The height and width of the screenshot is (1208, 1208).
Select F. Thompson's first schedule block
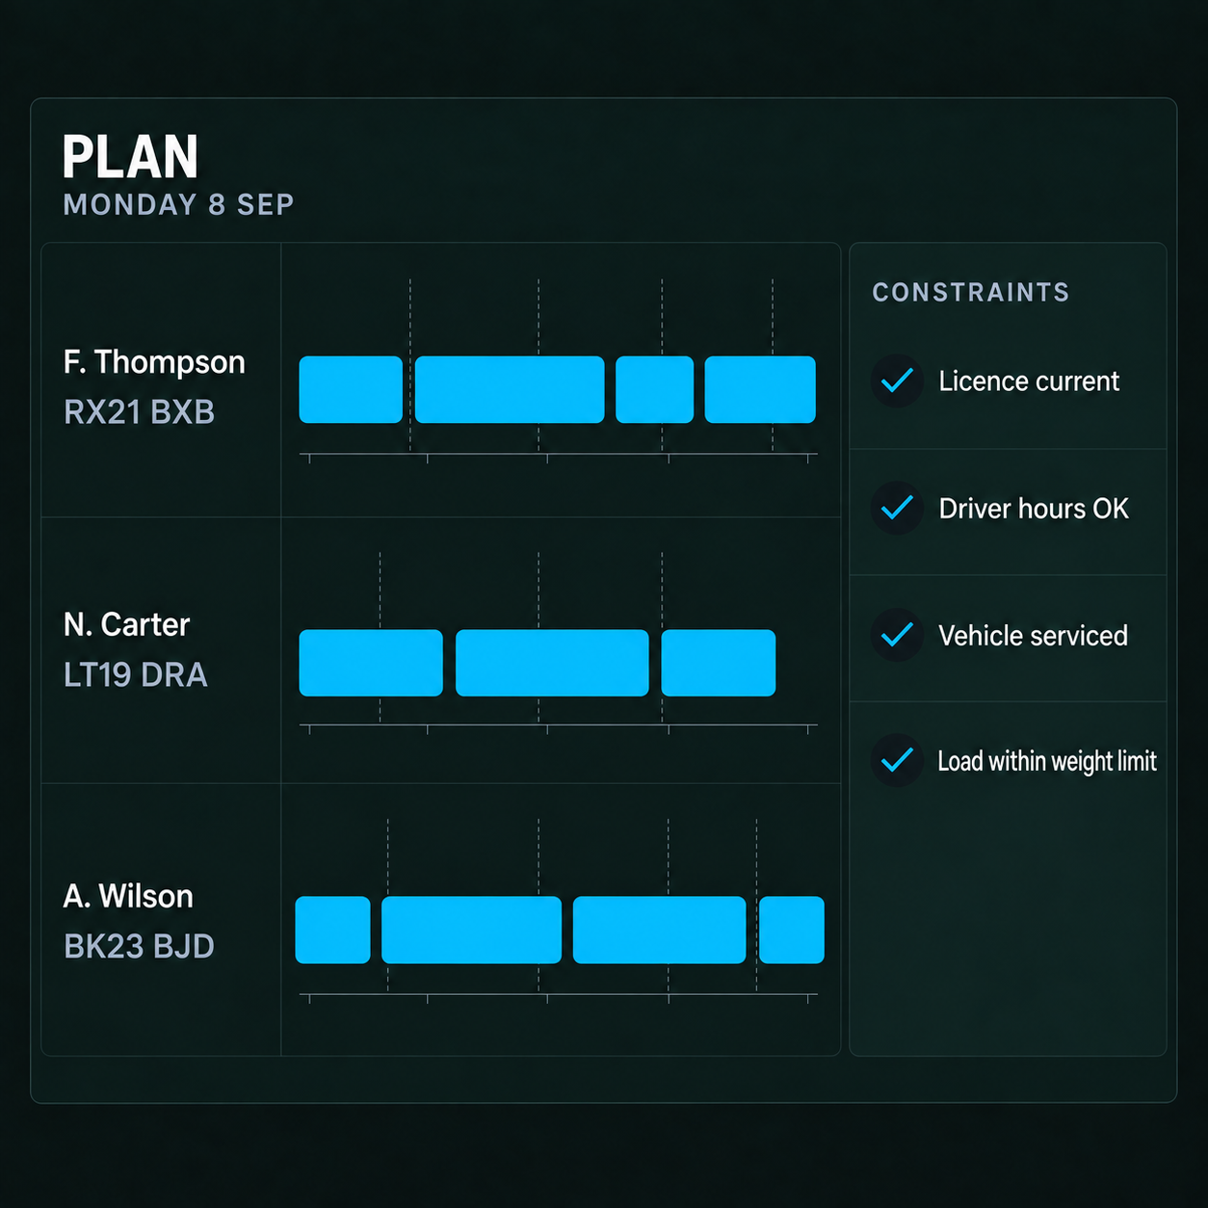click(351, 389)
